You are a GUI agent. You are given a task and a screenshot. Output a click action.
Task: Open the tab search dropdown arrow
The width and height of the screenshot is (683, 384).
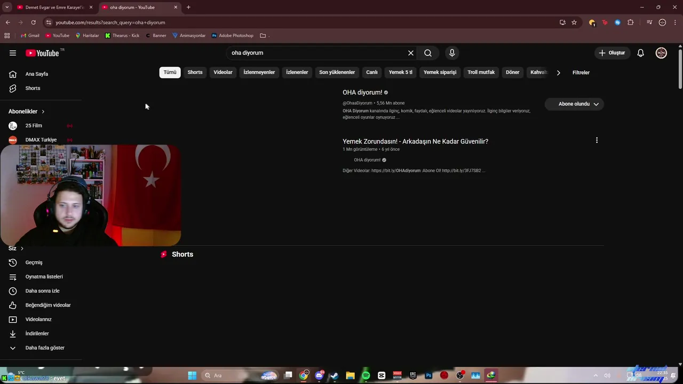(7, 7)
